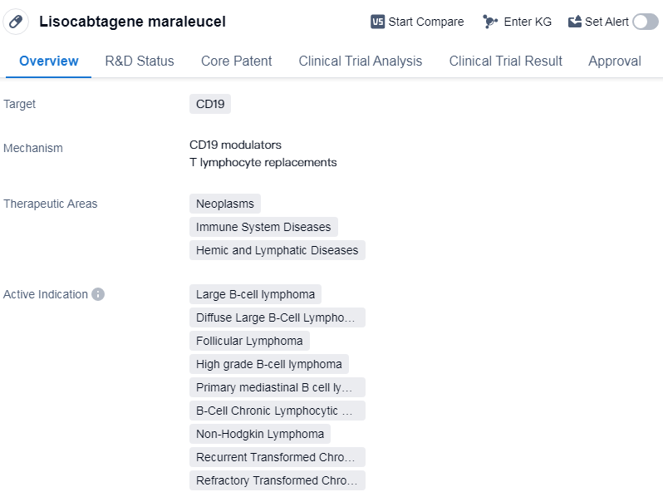The height and width of the screenshot is (492, 663).
Task: Click the Follicular Lymphoma indication tag
Action: [249, 341]
